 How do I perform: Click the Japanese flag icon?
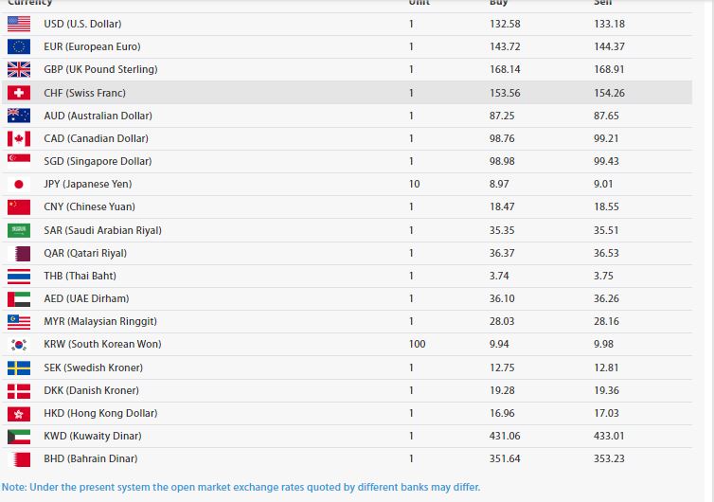click(x=19, y=184)
